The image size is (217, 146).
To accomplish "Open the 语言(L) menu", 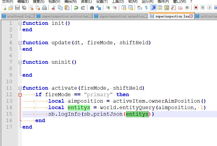I will [x=86, y=1].
